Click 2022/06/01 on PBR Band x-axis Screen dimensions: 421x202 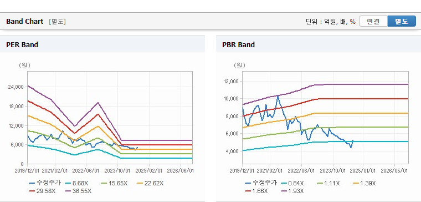pos(301,171)
